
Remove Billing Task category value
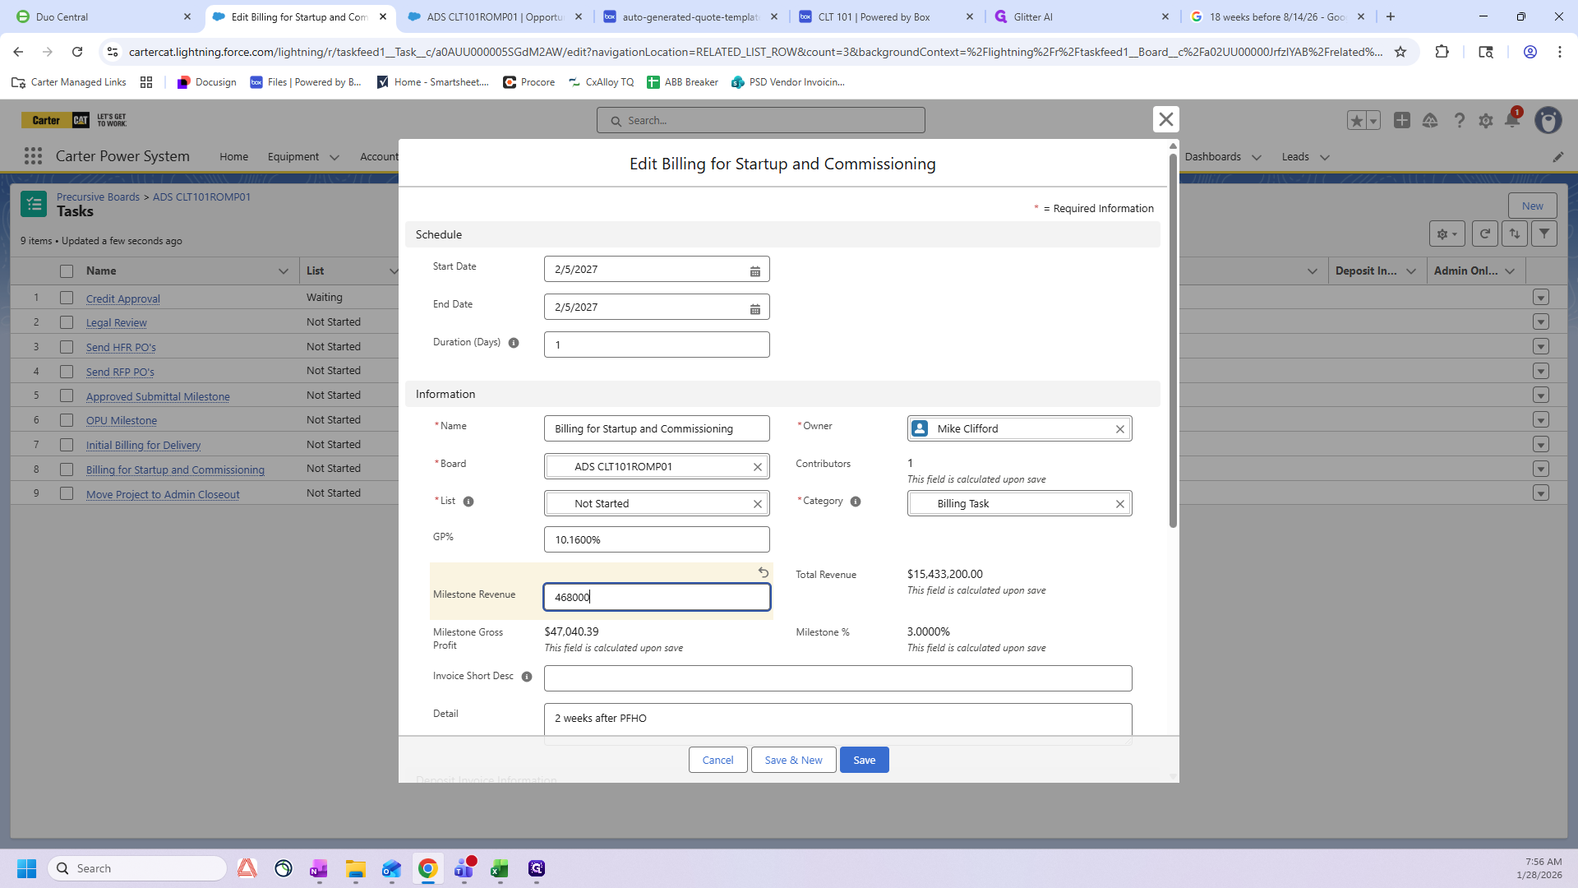(x=1119, y=504)
